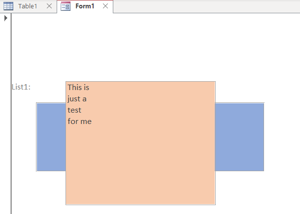The height and width of the screenshot is (214, 300).
Task: Select "test" list item
Action: click(x=140, y=110)
